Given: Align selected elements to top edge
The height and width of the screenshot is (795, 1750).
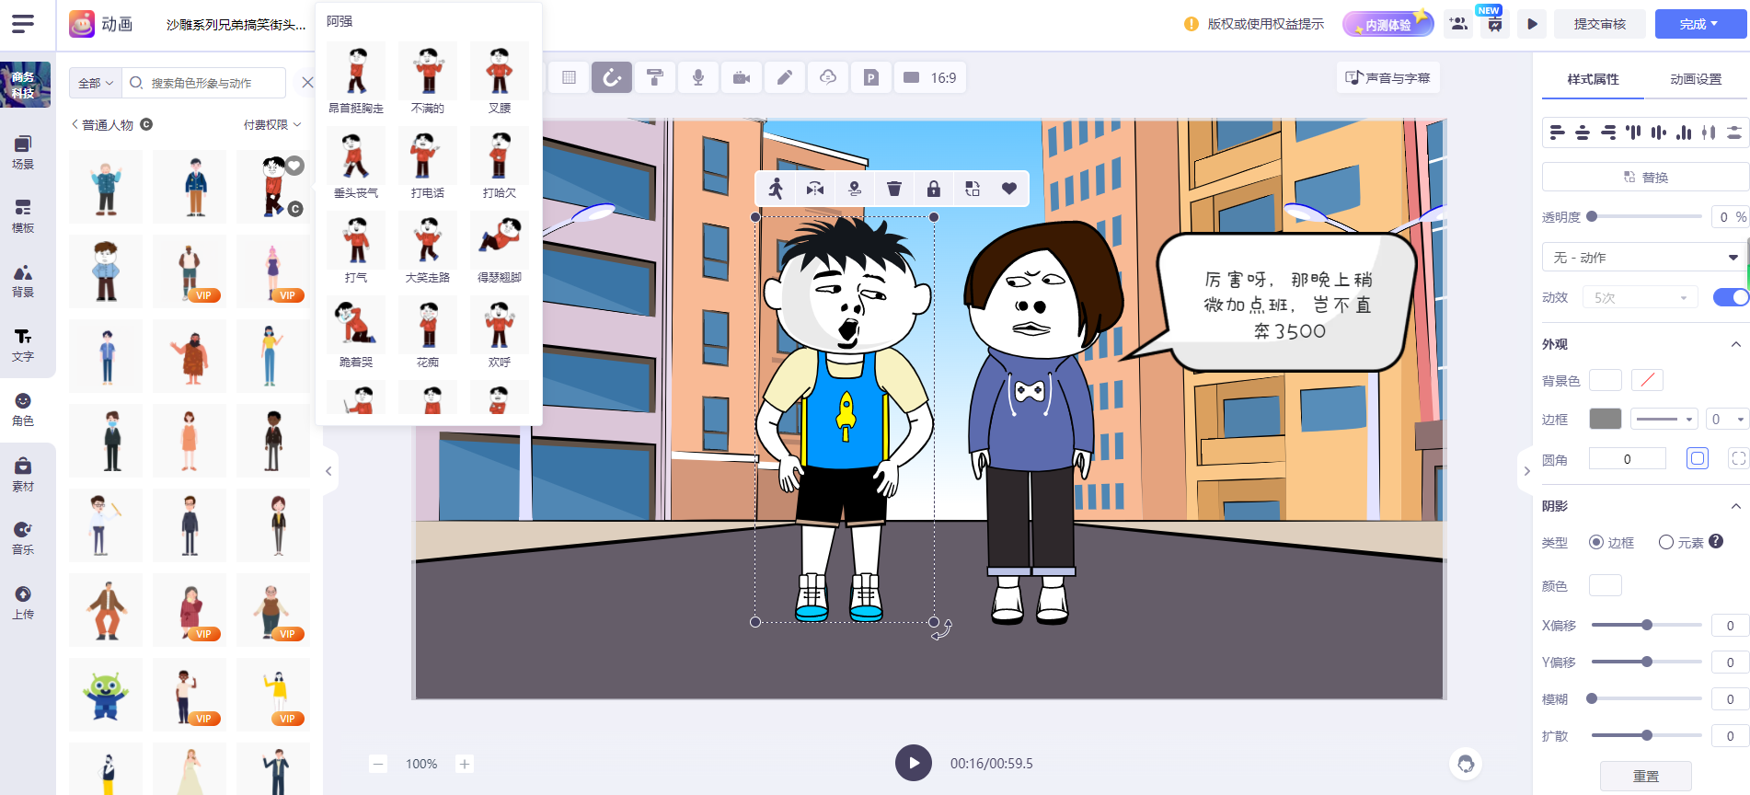Looking at the screenshot, I should (1633, 132).
